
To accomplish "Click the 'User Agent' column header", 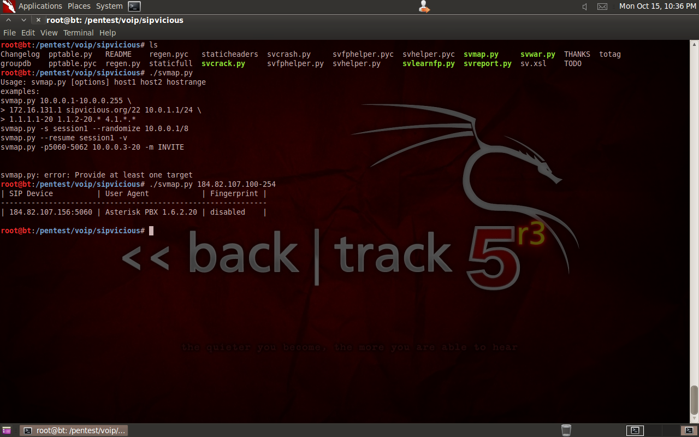I will (127, 193).
